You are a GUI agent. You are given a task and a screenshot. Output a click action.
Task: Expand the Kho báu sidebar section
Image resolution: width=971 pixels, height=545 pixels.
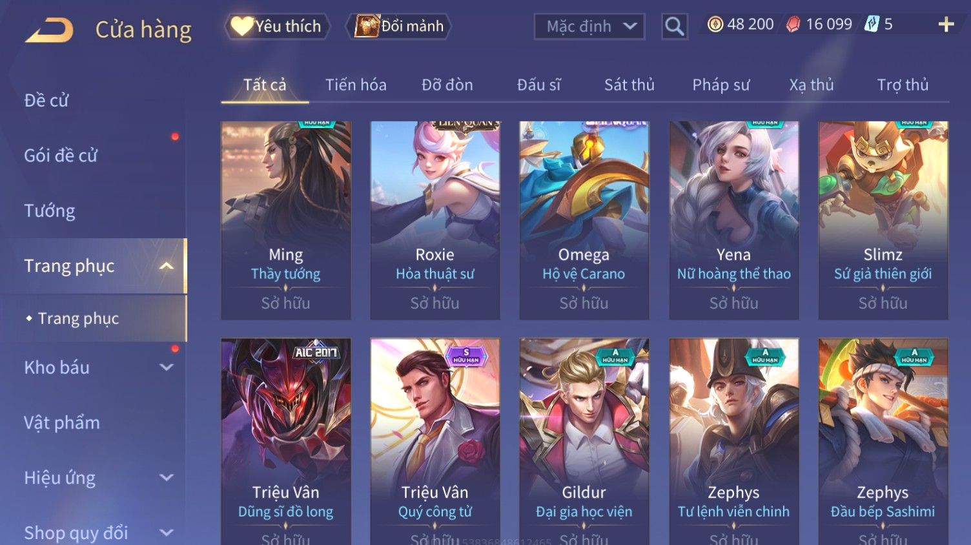pyautogui.click(x=167, y=367)
